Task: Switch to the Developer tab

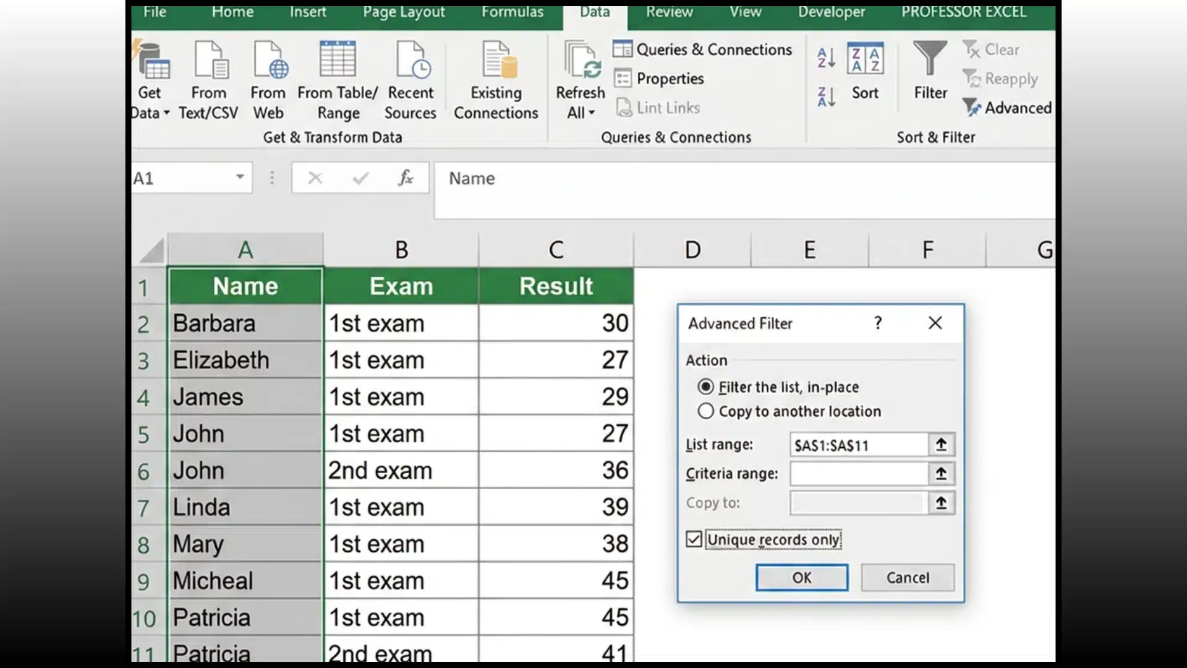Action: coord(832,12)
